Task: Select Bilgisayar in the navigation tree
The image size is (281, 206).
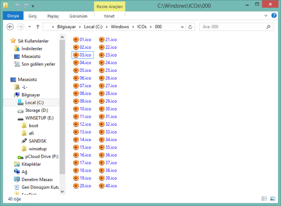Action: tap(31, 95)
